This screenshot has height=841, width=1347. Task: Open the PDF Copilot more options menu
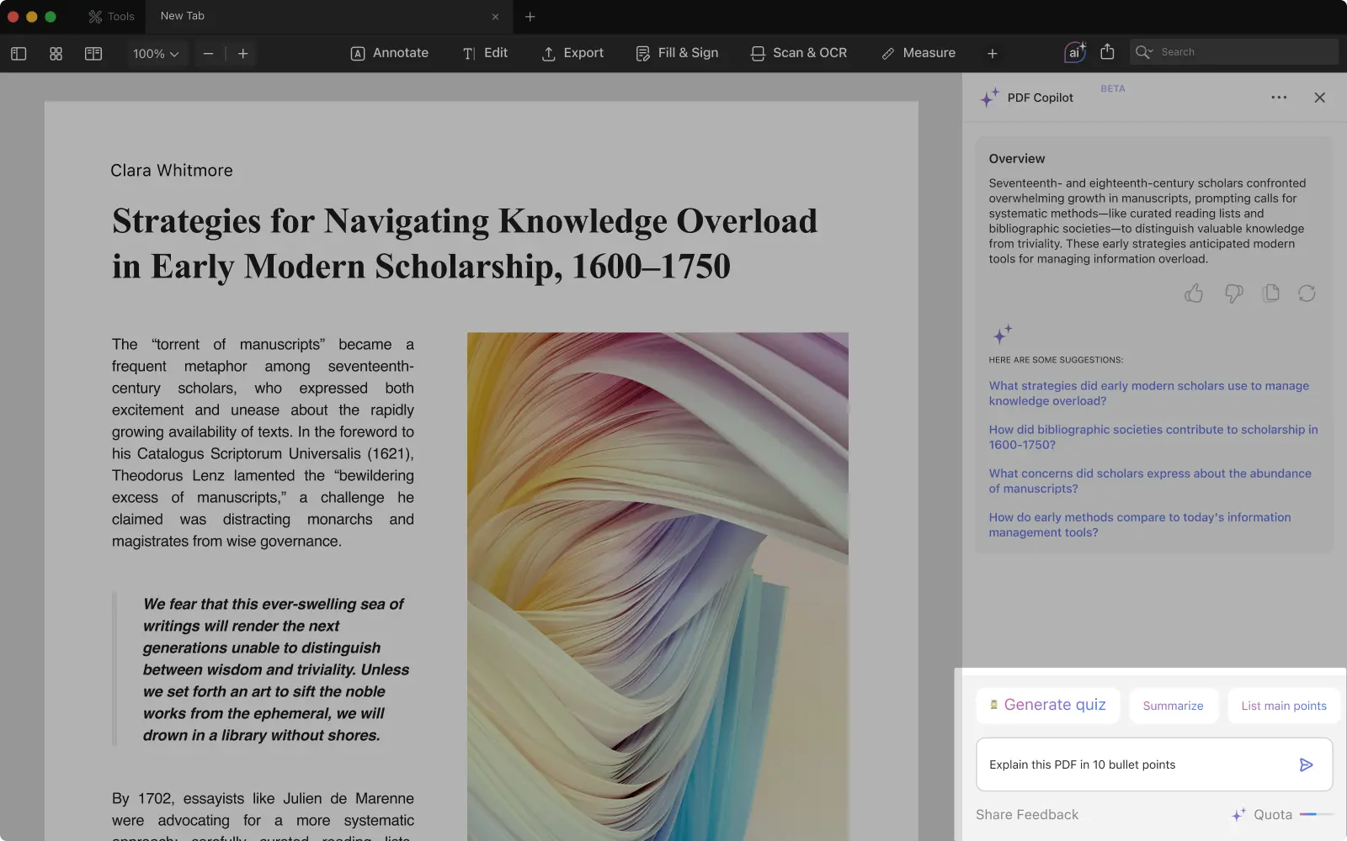coord(1279,98)
